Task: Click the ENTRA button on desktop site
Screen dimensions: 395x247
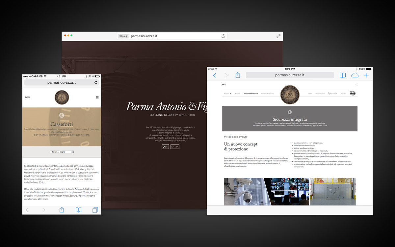Action: click(175, 147)
